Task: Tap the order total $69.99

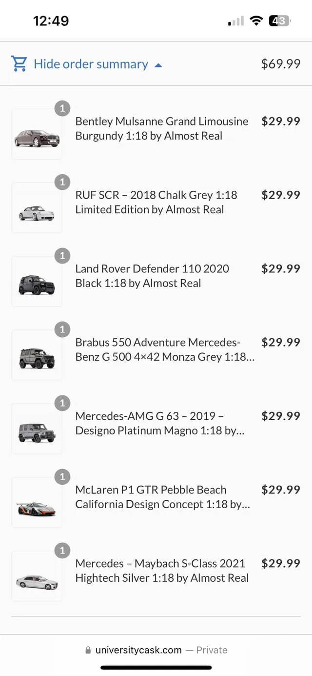Action: point(280,64)
